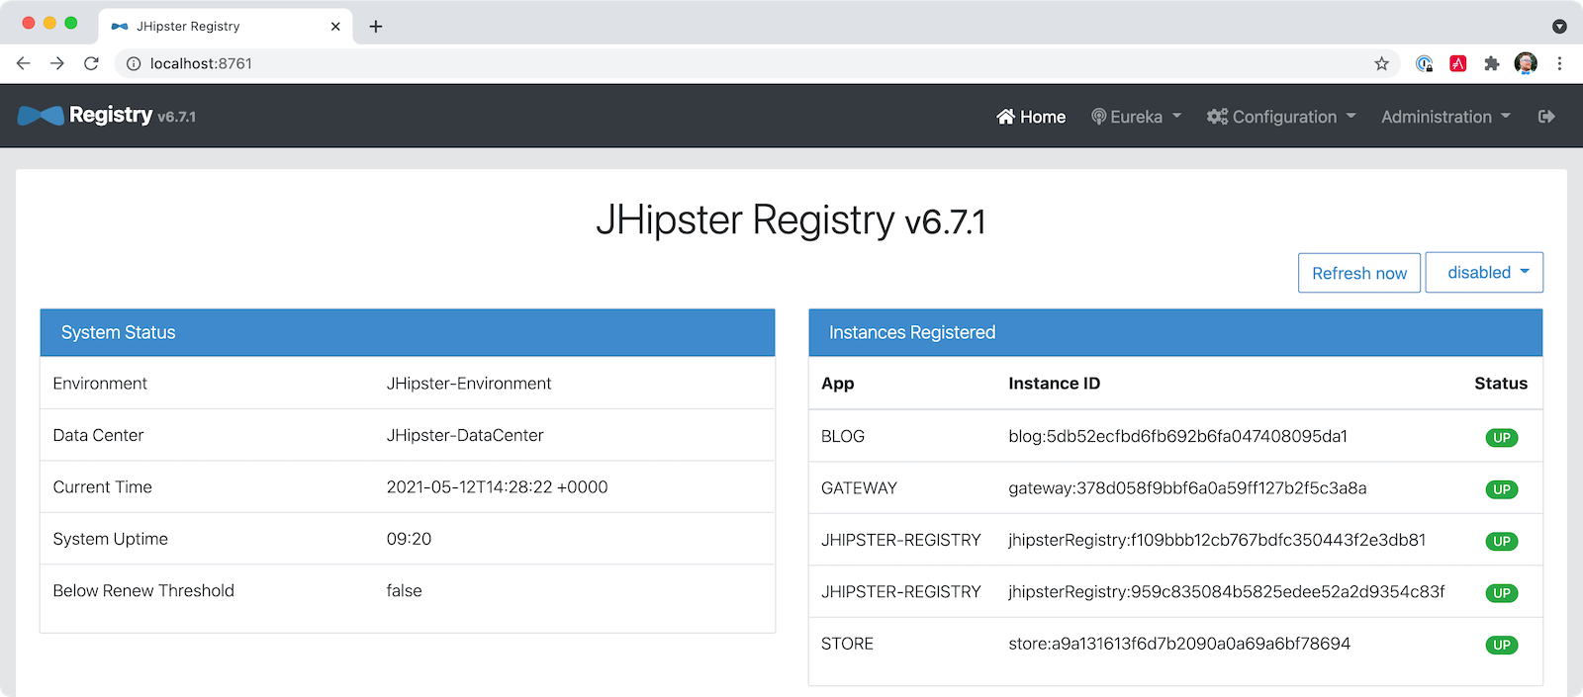This screenshot has height=697, width=1583.
Task: Open the user profile avatar
Action: pos(1526,63)
